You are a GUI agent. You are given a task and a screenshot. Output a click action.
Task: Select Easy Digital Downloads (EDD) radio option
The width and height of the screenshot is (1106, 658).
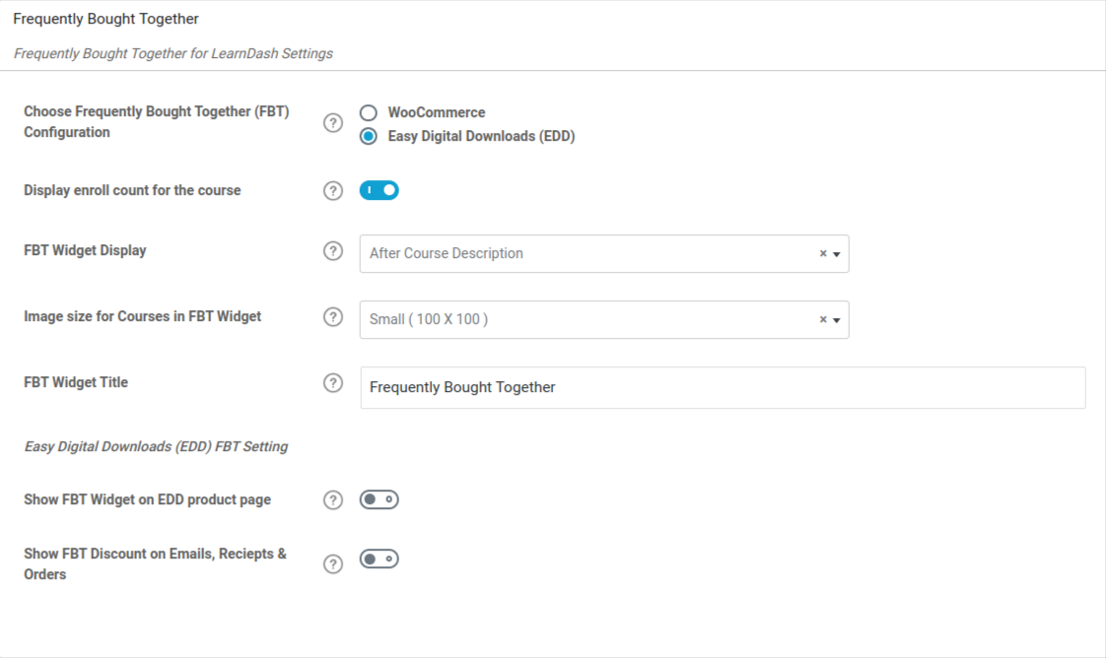click(369, 137)
